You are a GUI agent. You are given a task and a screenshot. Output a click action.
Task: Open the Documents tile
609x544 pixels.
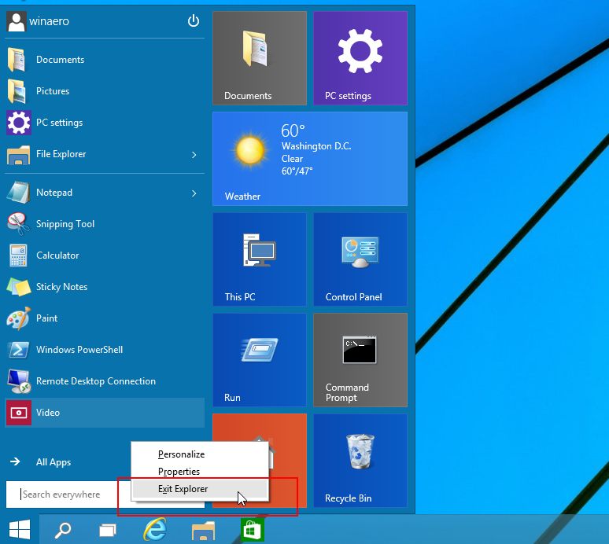click(260, 58)
